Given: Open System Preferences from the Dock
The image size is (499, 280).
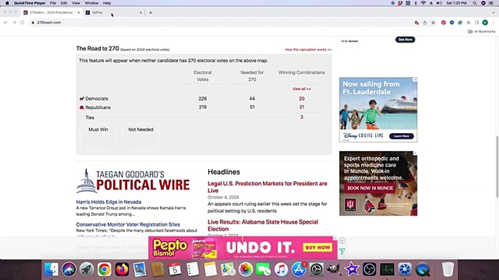Looking at the screenshot, I should pyautogui.click(x=316, y=269).
